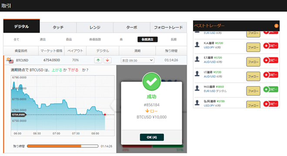The width and height of the screenshot is (287, 156).
Task: Click E.T. trader avatar icon
Action: pos(197,59)
